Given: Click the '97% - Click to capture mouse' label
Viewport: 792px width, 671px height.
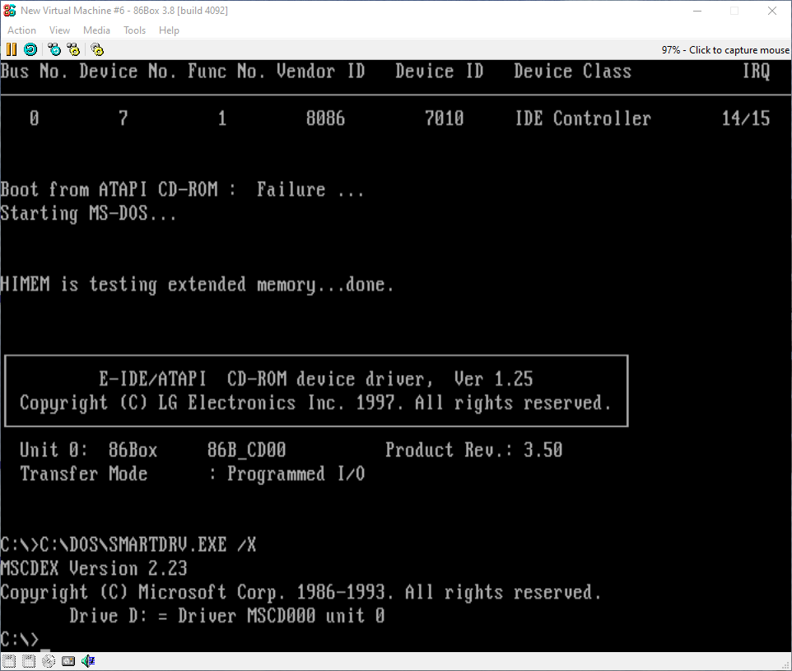Looking at the screenshot, I should click(724, 50).
